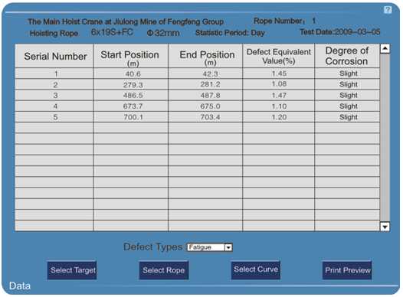The height and width of the screenshot is (297, 403).
Task: Click the table scrollbar down arrow
Action: 385,227
